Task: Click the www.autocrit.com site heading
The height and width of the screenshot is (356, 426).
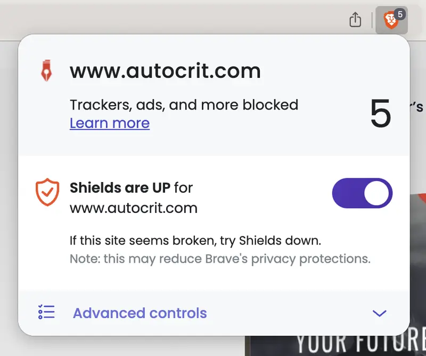Action: [165, 71]
